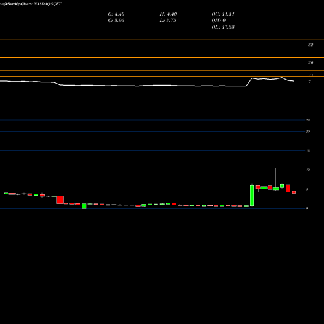
Task: Click the 5 label on the price axis
Action: 307,189
